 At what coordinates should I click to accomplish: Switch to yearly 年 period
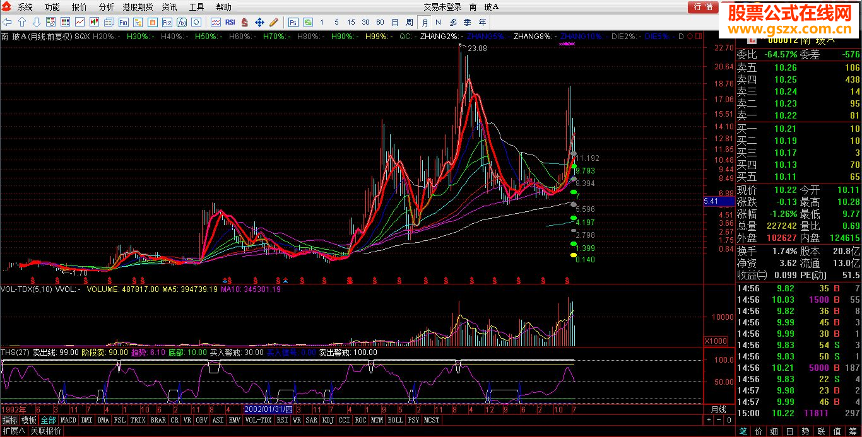(483, 22)
